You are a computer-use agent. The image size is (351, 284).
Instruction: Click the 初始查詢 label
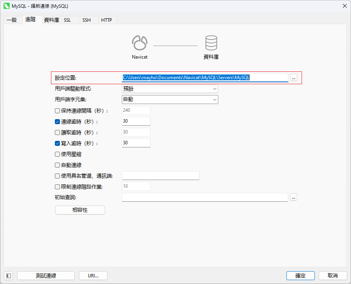[66, 197]
